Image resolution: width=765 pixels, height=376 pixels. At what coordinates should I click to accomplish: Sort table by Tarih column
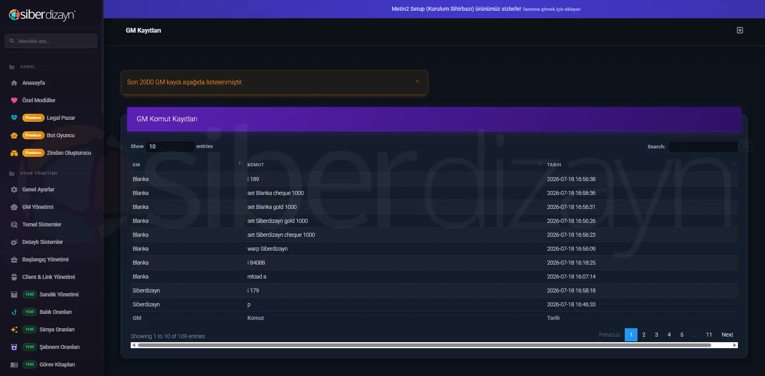pyautogui.click(x=641, y=164)
